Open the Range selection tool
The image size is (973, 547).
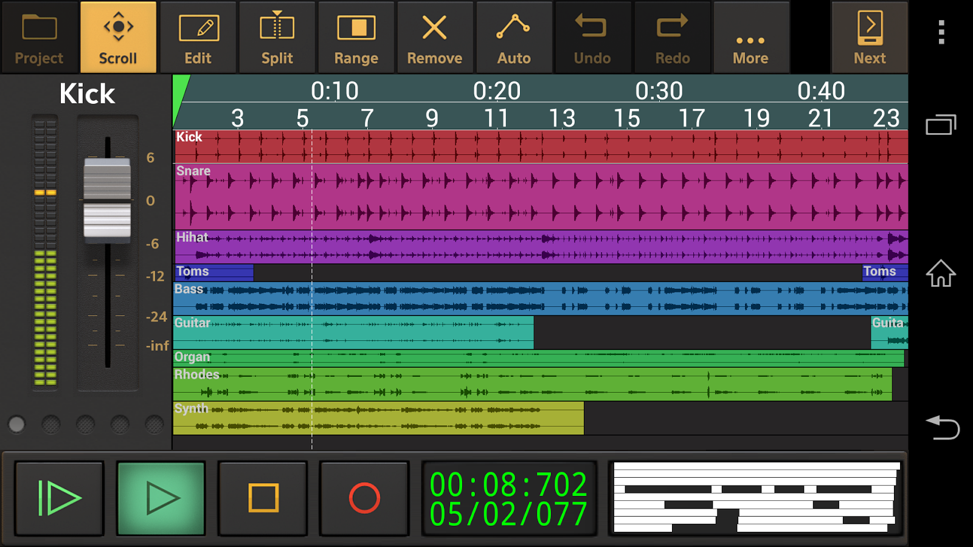pyautogui.click(x=356, y=36)
